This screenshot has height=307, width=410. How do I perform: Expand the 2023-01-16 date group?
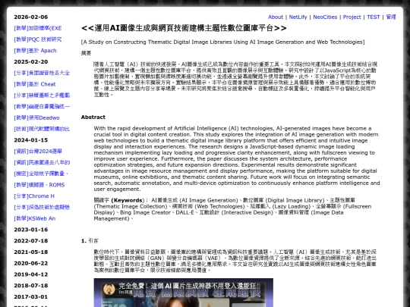tap(31, 230)
